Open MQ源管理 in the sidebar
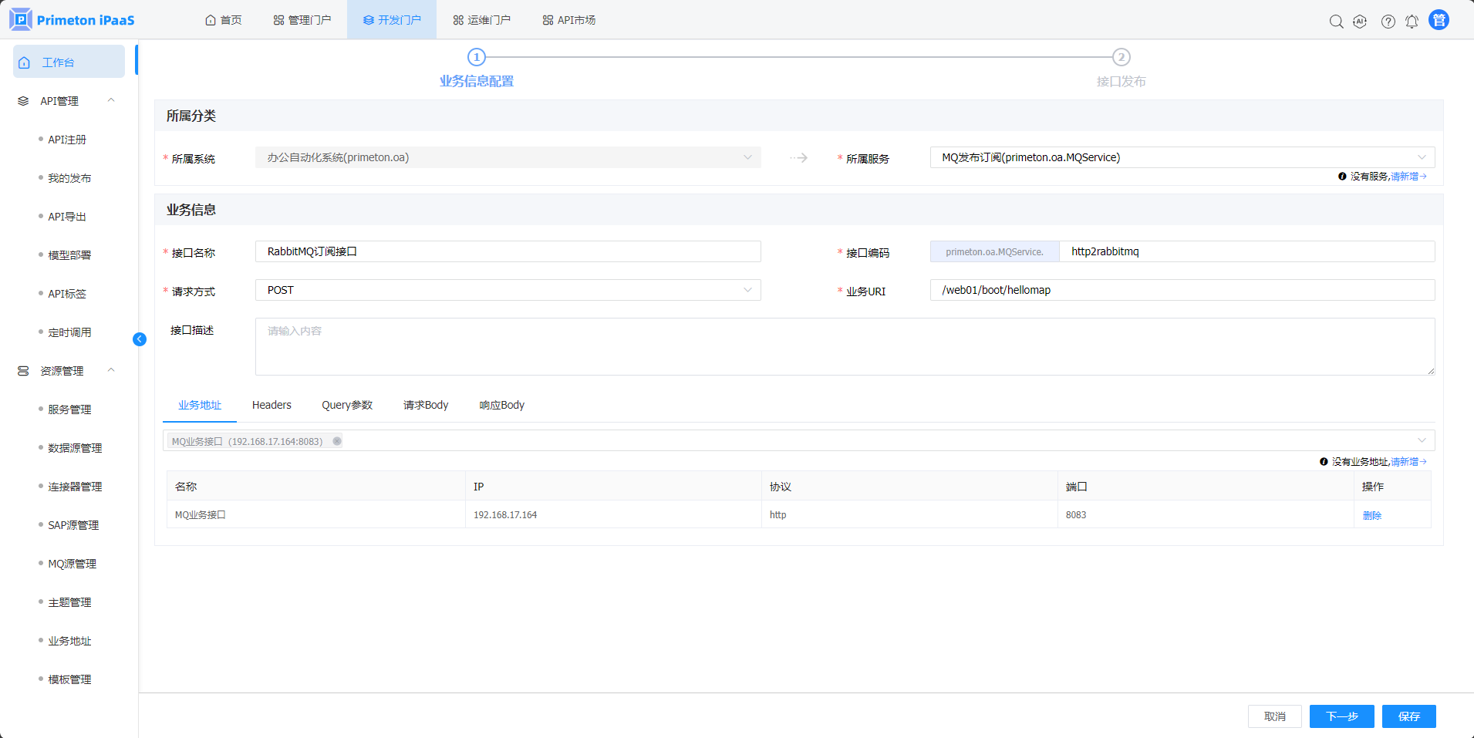This screenshot has width=1474, height=738. 72,564
